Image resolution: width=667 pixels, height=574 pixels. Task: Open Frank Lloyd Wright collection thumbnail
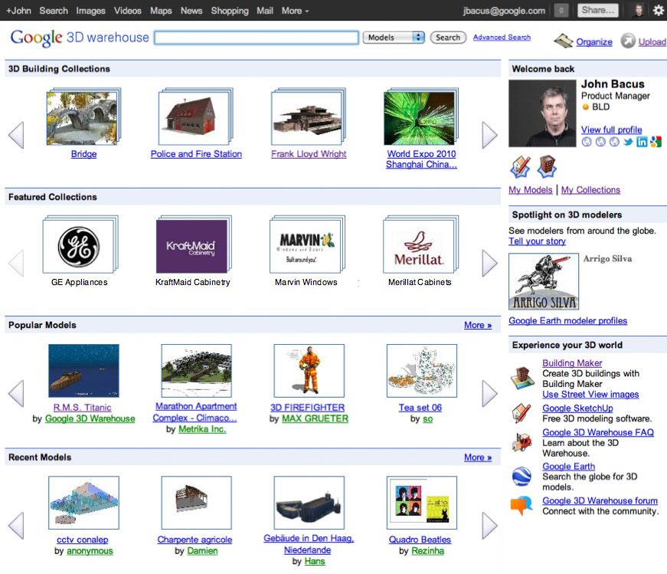309,116
